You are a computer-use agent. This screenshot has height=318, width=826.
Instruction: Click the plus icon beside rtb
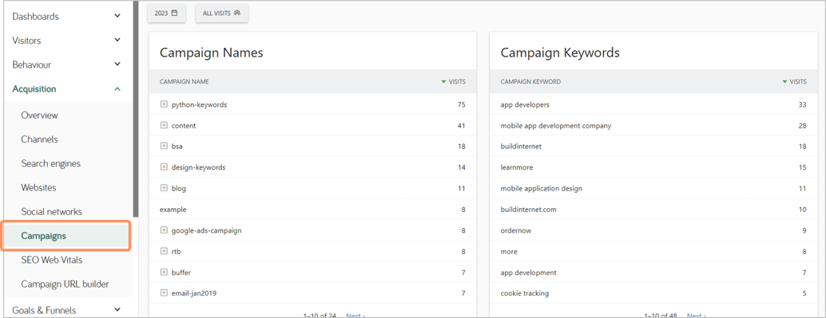click(164, 251)
